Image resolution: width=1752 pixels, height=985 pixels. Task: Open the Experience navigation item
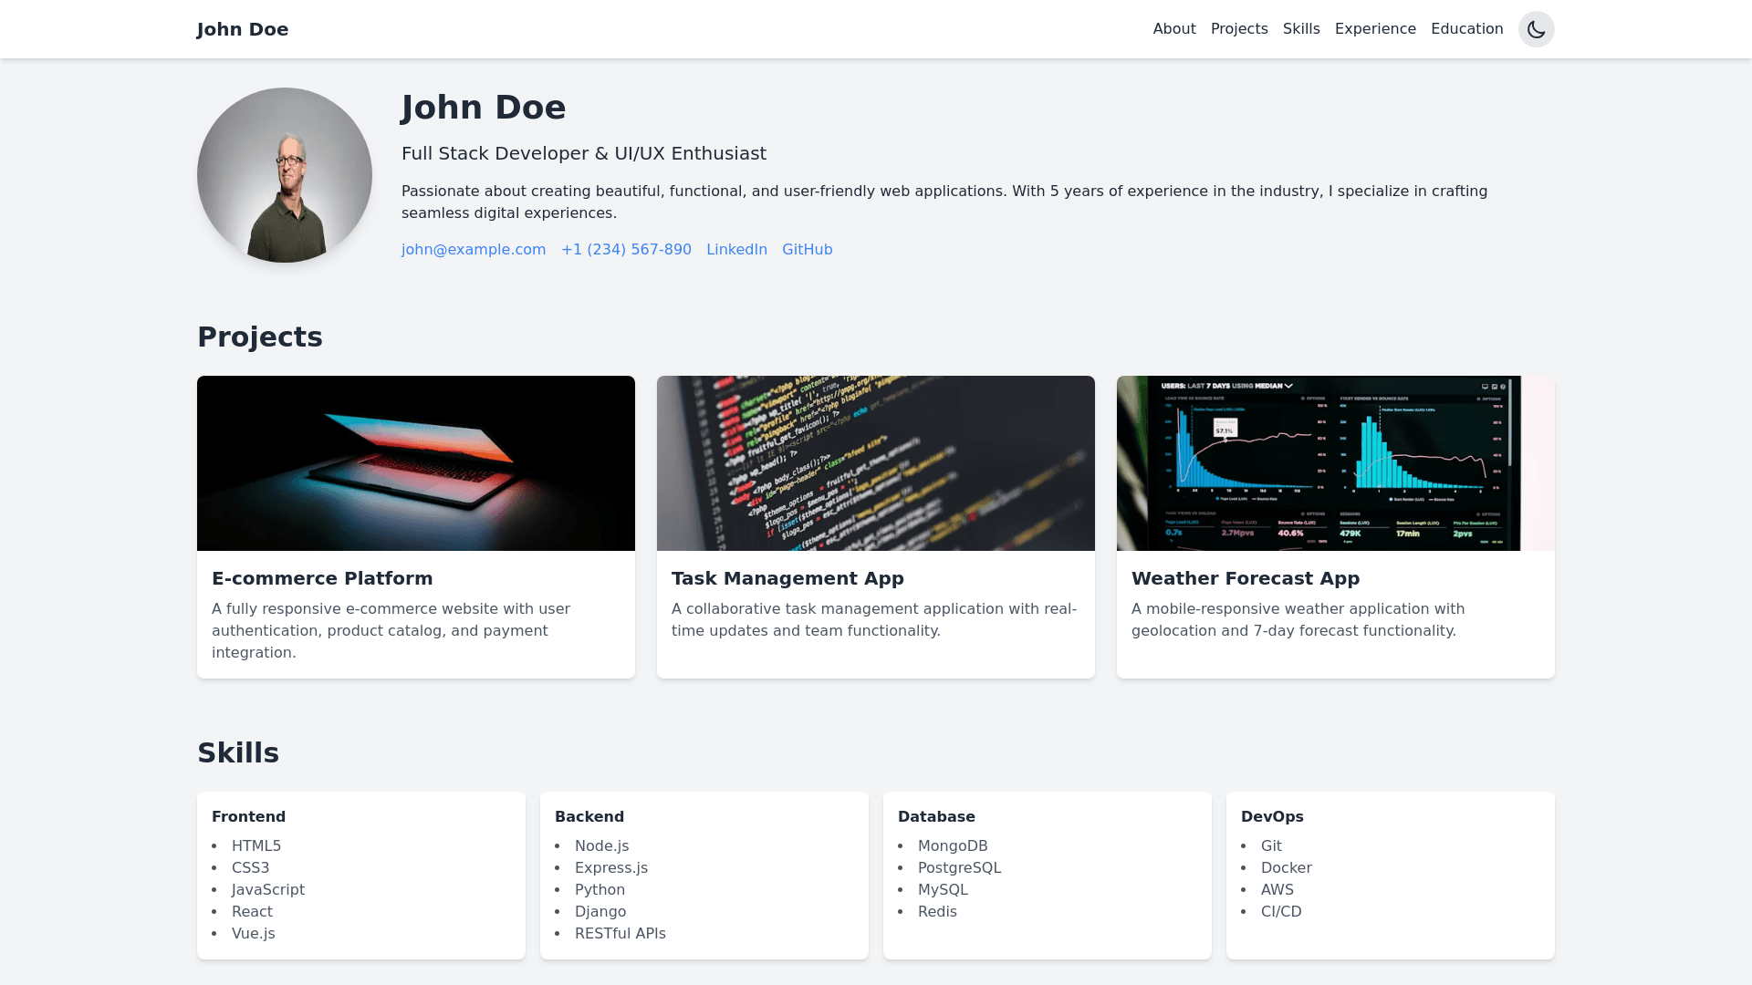click(x=1375, y=28)
